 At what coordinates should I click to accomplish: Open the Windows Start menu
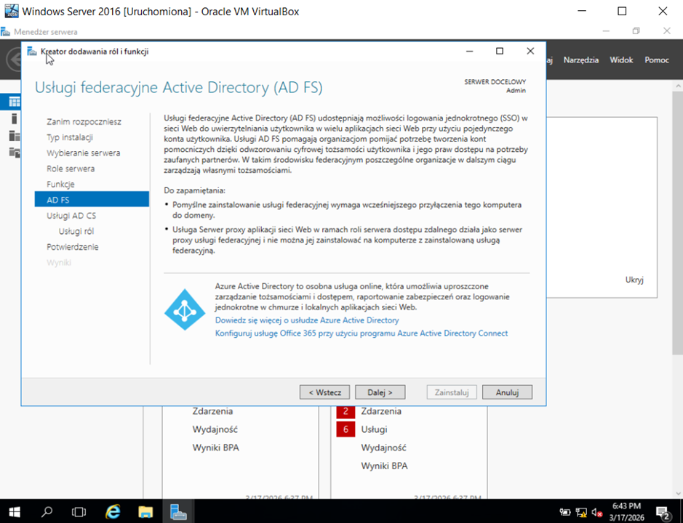click(x=15, y=511)
